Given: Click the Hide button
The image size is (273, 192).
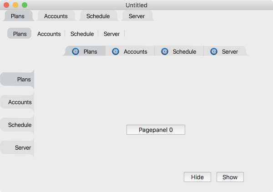Looking at the screenshot, I should pyautogui.click(x=197, y=177).
